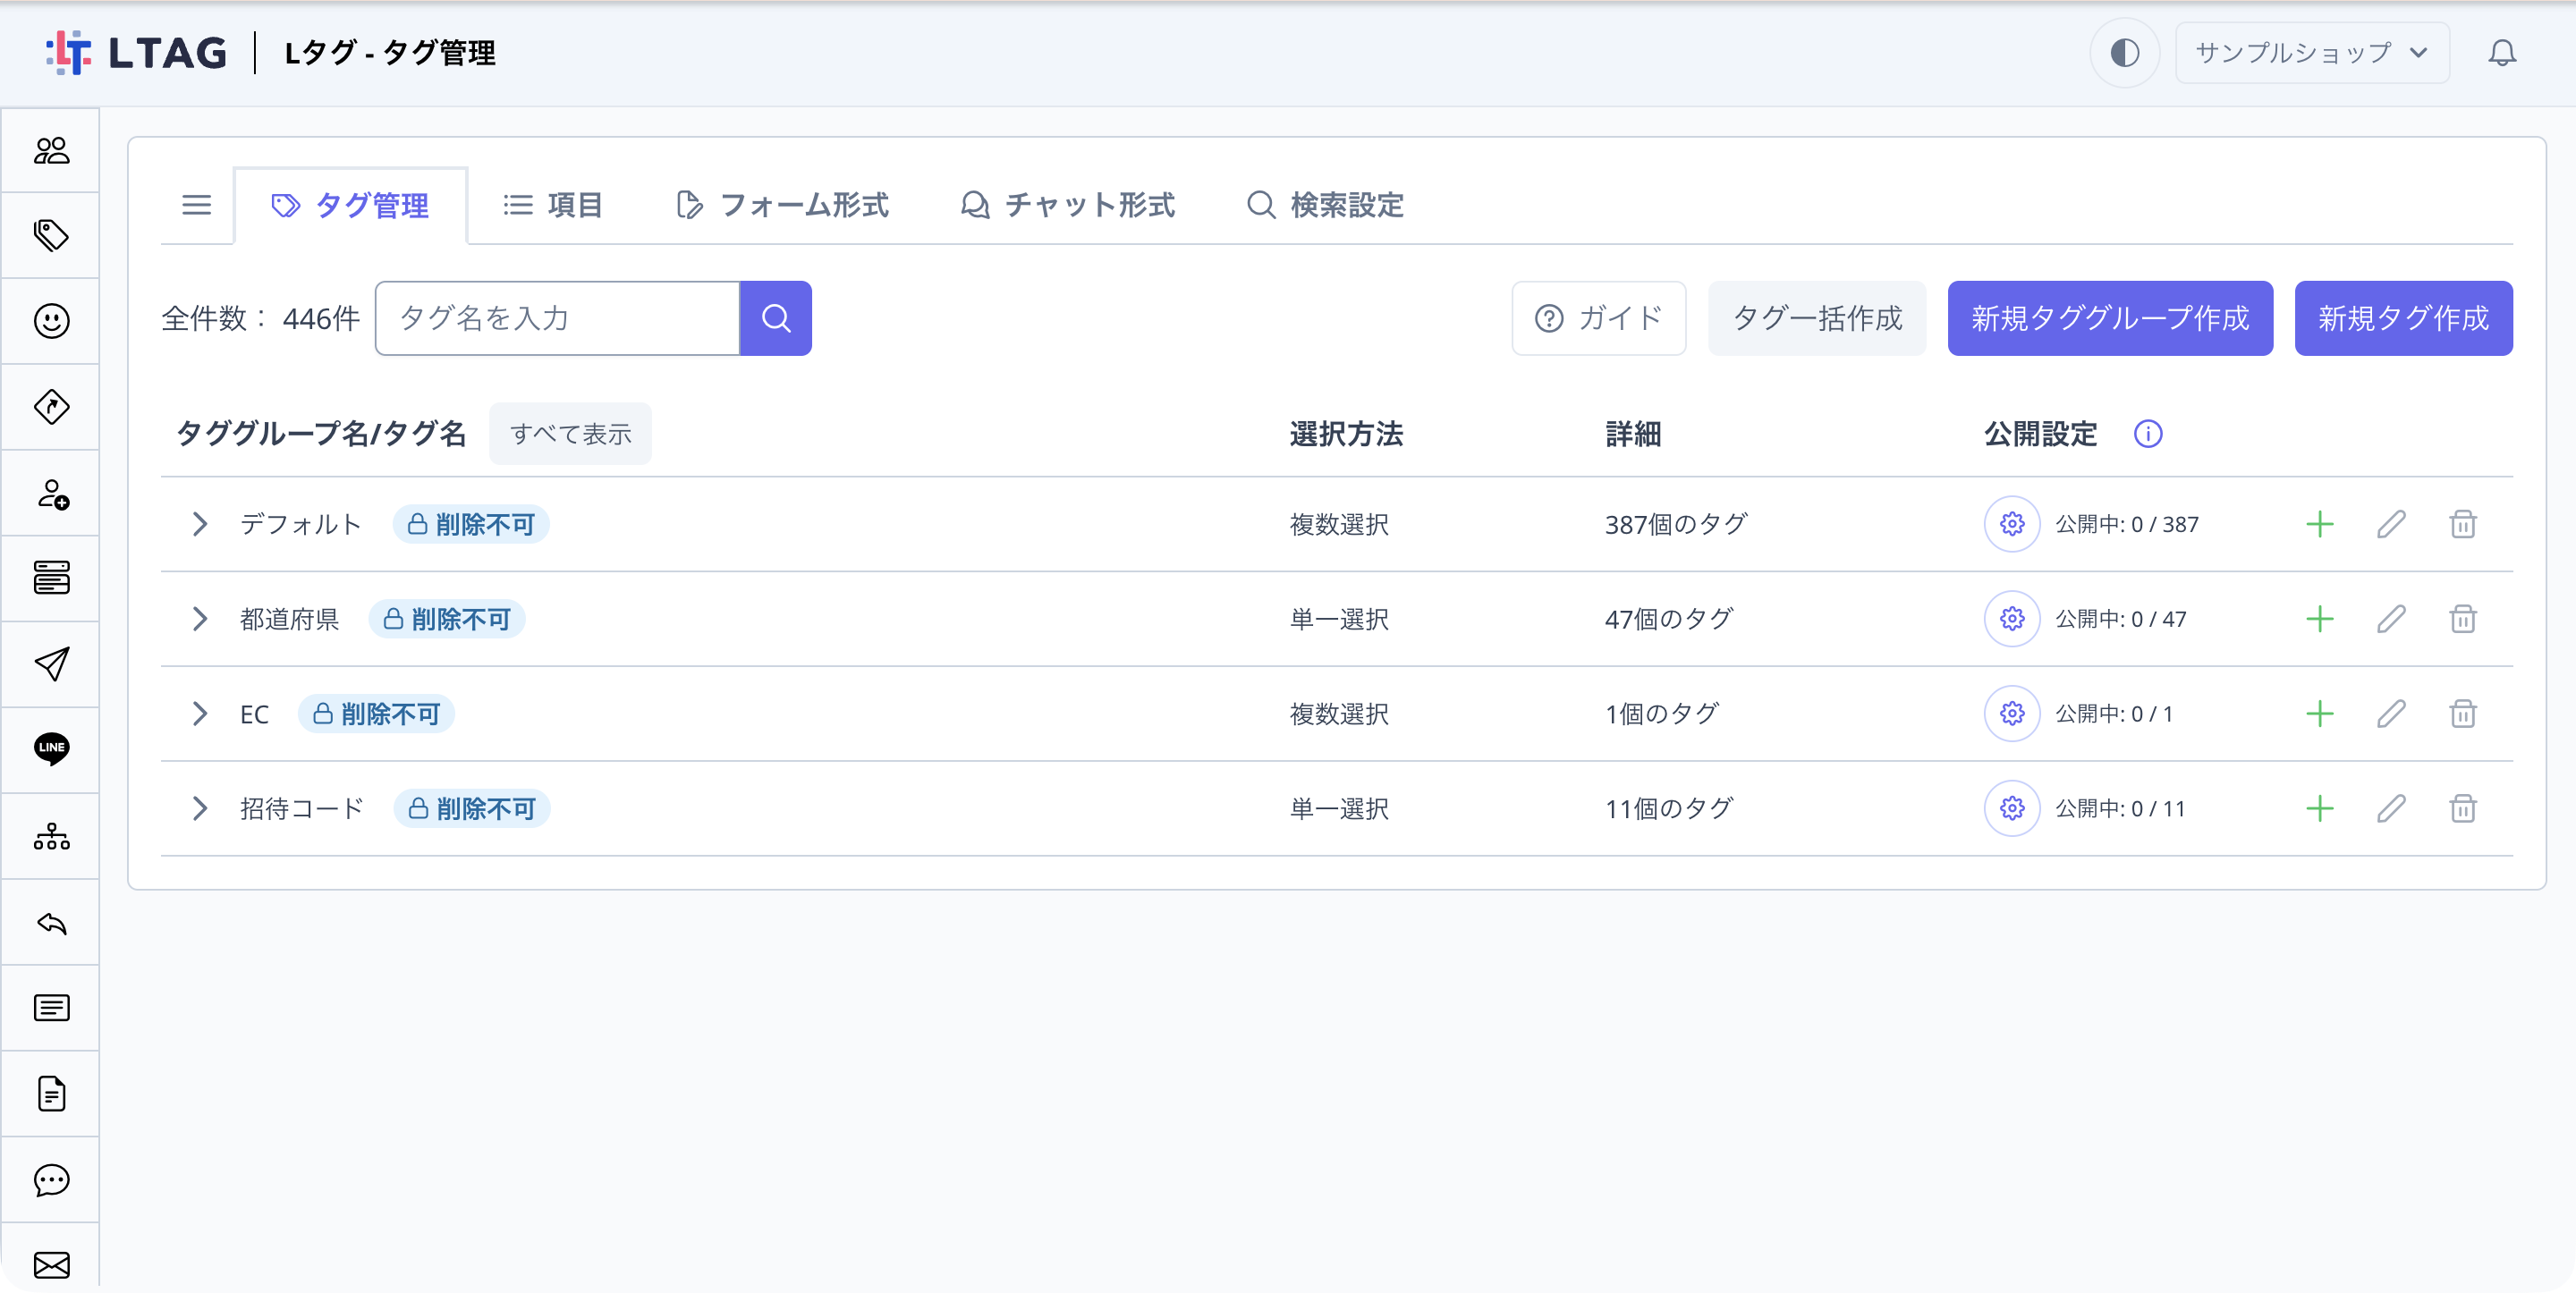2576x1293 pixels.
Task: Add a tag to 都道府県 group
Action: pos(2319,619)
